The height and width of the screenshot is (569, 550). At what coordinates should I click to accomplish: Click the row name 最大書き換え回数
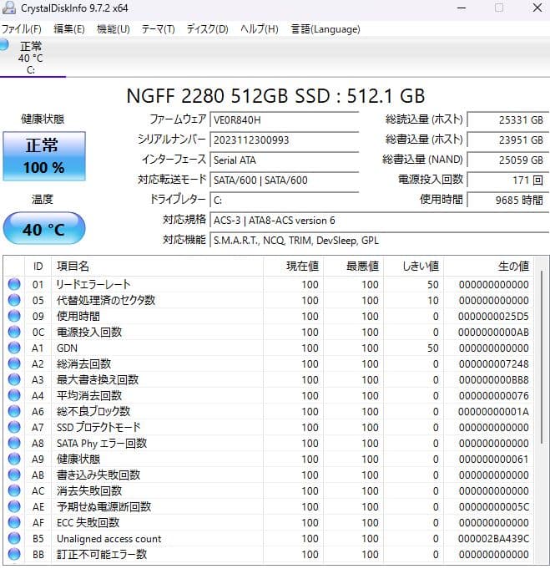tap(98, 379)
